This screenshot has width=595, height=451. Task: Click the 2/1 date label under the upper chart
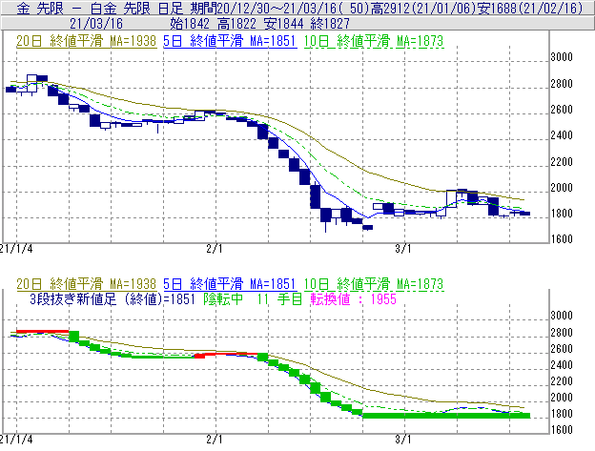[x=215, y=249]
